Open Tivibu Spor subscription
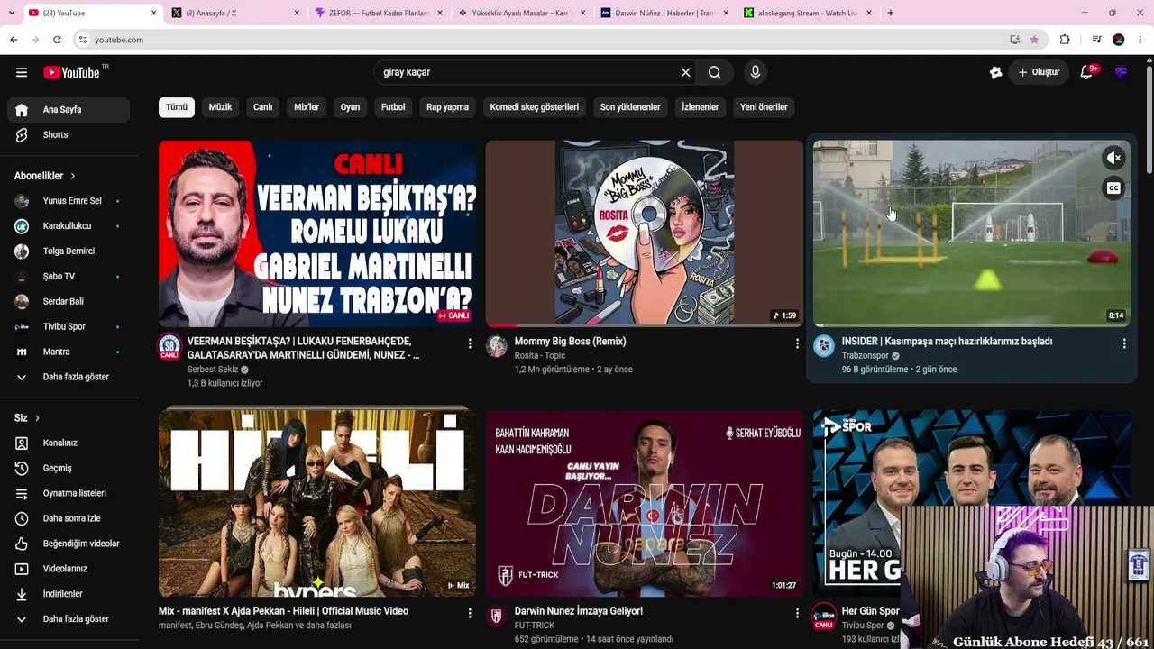 tap(69, 327)
